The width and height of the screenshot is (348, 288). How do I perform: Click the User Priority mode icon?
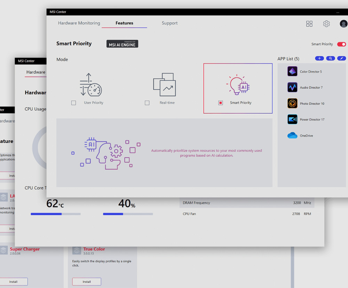(90, 84)
